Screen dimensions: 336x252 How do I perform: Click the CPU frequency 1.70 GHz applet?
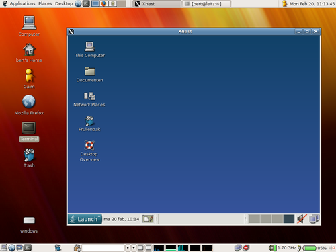282,248
